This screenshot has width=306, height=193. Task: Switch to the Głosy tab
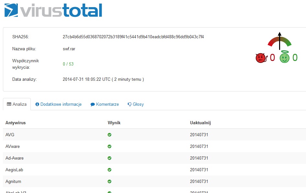(x=136, y=104)
